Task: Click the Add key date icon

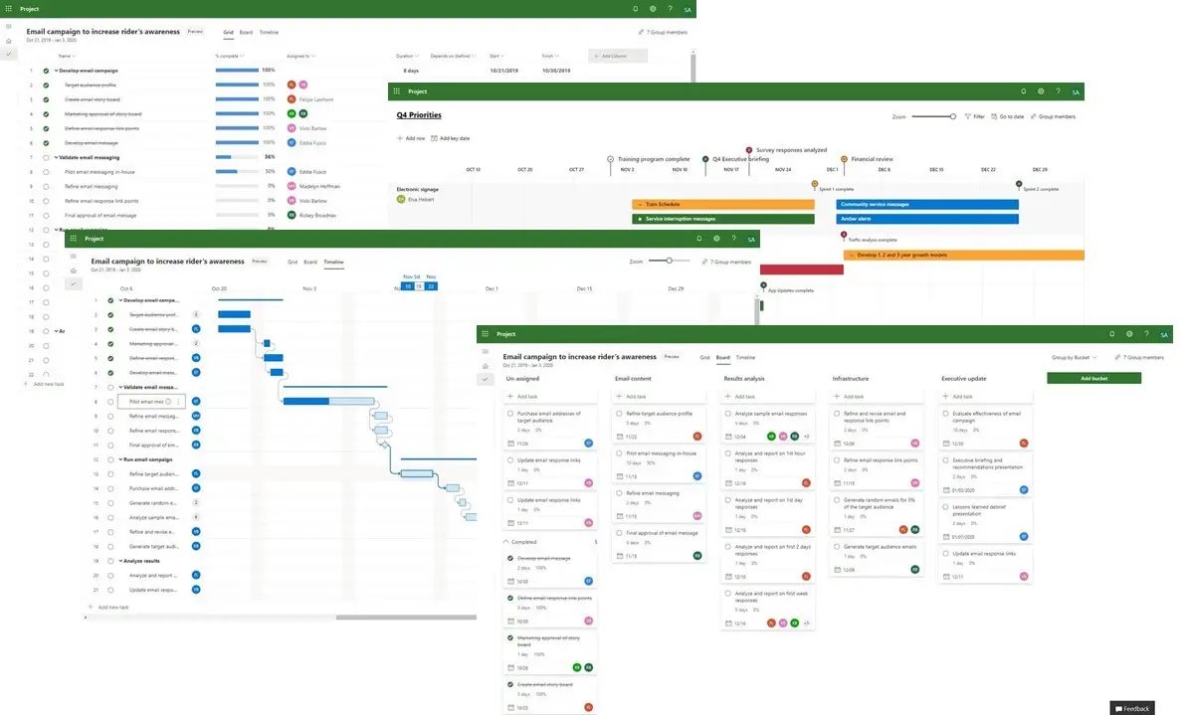Action: coord(434,138)
